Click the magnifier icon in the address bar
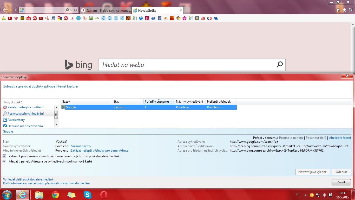Image resolution: width=355 pixels, height=200 pixels. tap(67, 10)
